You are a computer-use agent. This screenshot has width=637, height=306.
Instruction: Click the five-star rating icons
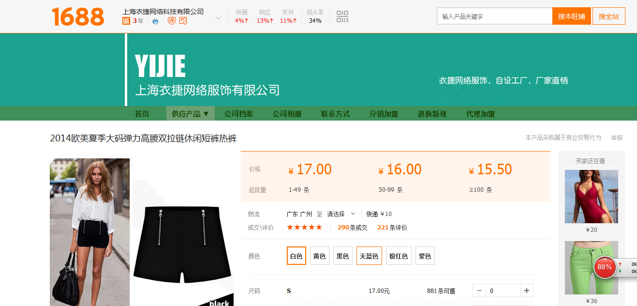tap(304, 227)
